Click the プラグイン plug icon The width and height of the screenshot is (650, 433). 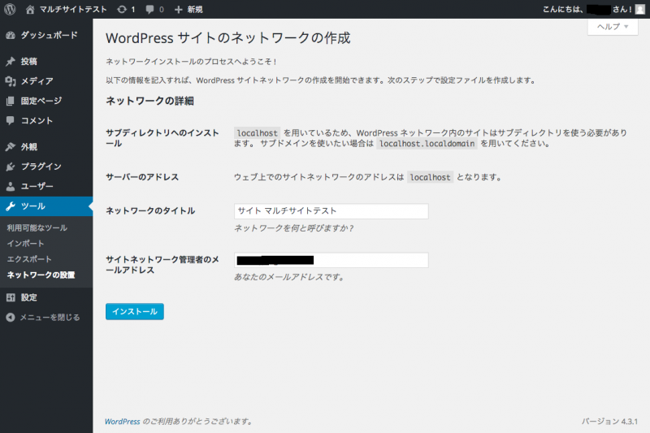11,167
